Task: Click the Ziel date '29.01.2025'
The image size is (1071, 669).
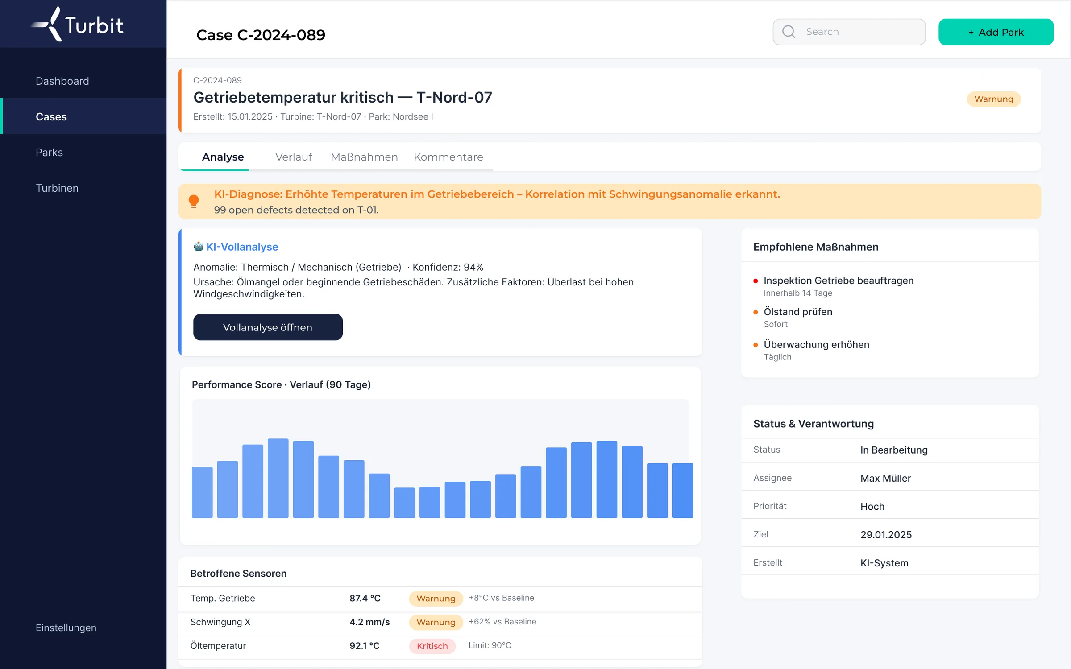Action: point(886,534)
